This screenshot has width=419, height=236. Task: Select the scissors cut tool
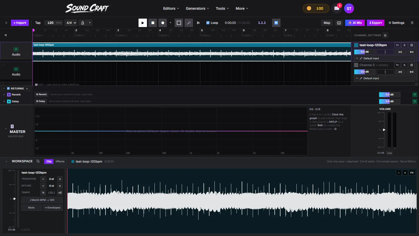click(x=198, y=23)
